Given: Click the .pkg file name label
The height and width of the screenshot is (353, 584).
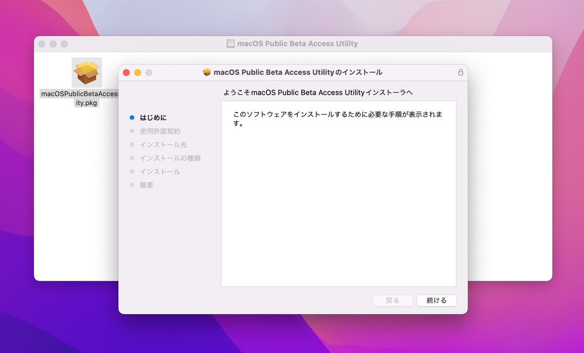Looking at the screenshot, I should click(x=80, y=98).
